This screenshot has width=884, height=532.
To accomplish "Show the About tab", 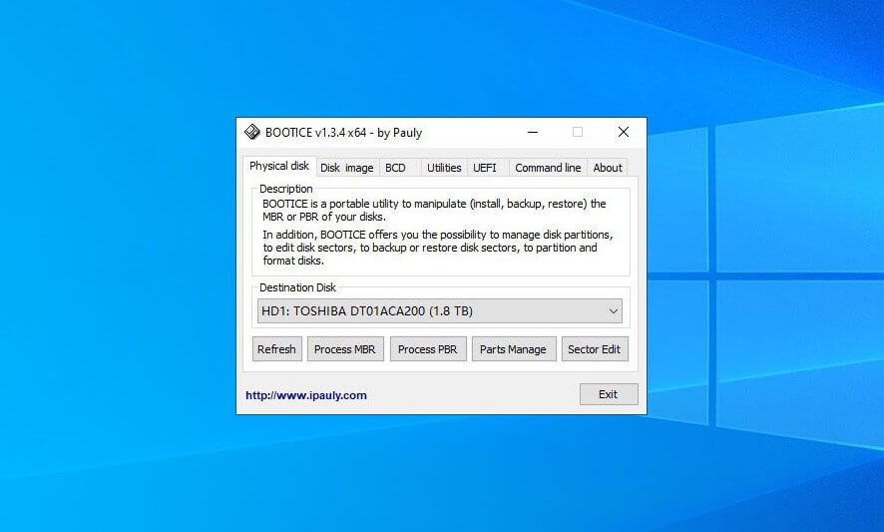I will coord(608,168).
